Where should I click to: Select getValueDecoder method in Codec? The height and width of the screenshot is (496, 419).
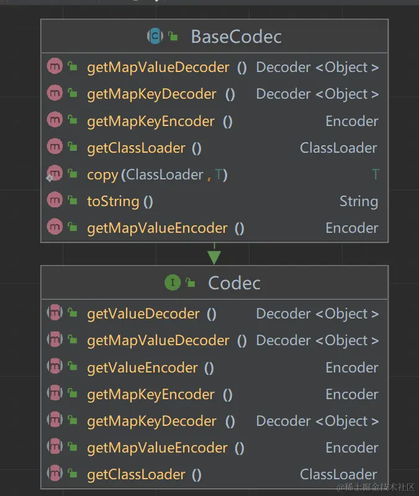[x=214, y=313]
